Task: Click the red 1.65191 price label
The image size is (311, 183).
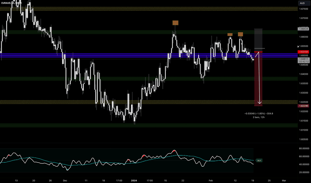Action: click(303, 52)
